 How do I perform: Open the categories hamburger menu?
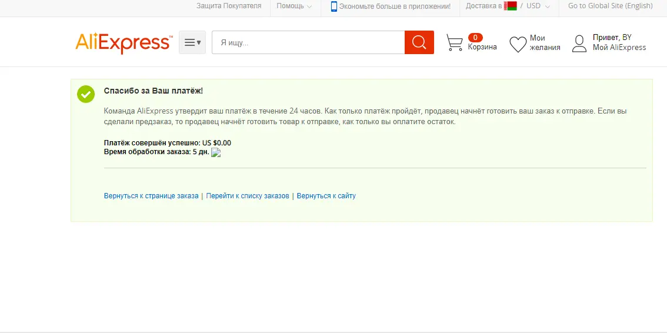(192, 42)
